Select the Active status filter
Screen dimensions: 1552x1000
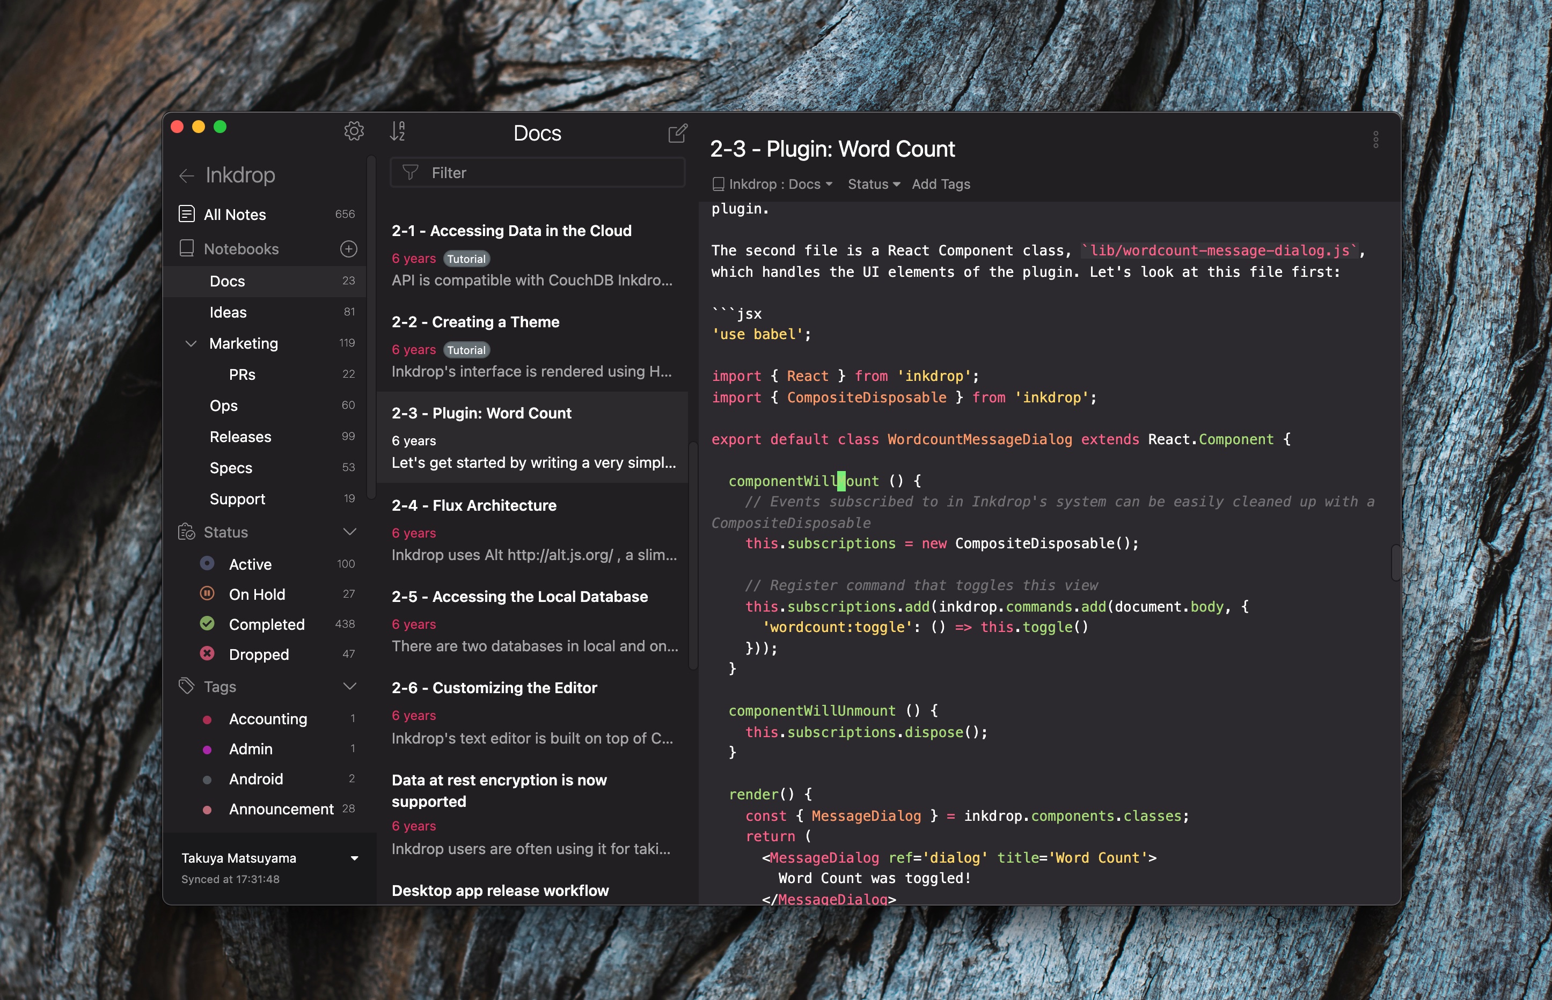click(x=250, y=564)
